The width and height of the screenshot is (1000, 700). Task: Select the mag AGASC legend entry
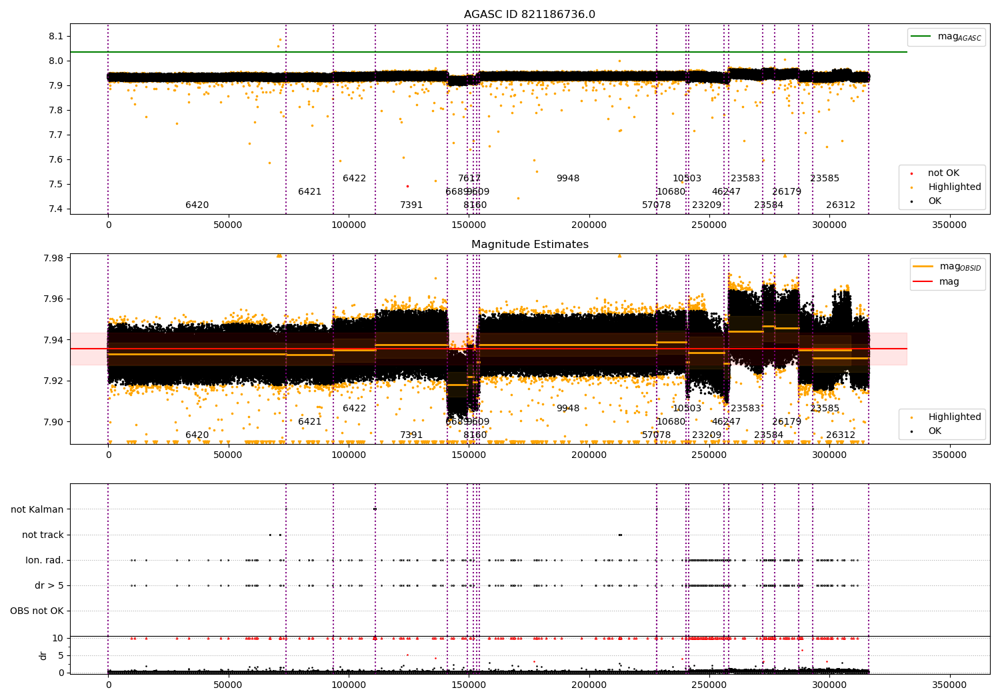[946, 37]
